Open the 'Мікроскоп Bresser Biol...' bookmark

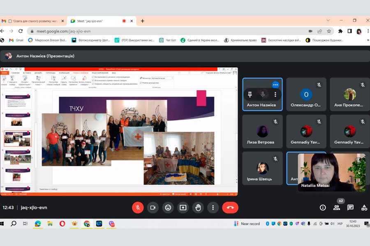47,40
